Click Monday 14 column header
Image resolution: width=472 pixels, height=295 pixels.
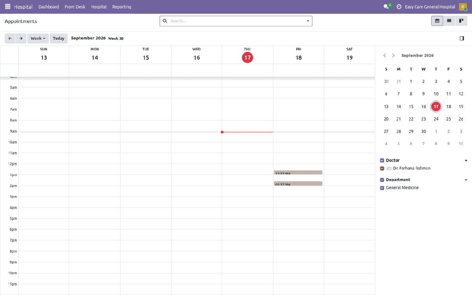coord(95,55)
